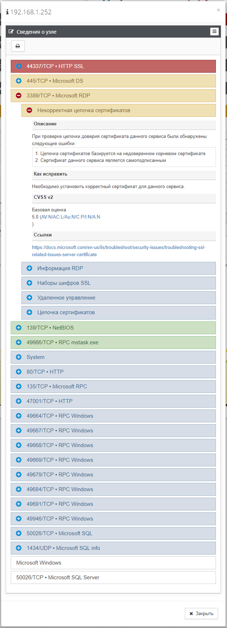Expand the Информация RDP section

29,268
